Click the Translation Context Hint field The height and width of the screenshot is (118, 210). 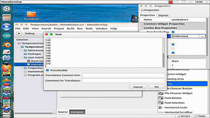pyautogui.click(x=123, y=75)
